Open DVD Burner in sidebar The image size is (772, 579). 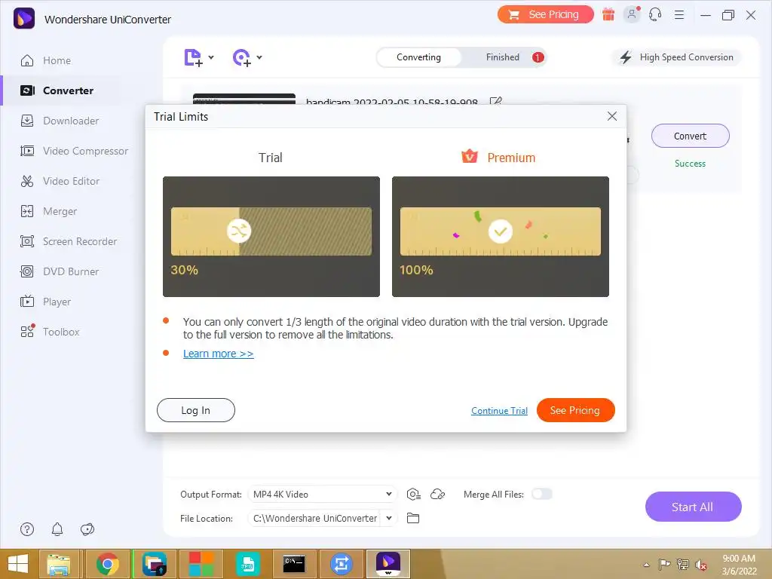(x=70, y=271)
